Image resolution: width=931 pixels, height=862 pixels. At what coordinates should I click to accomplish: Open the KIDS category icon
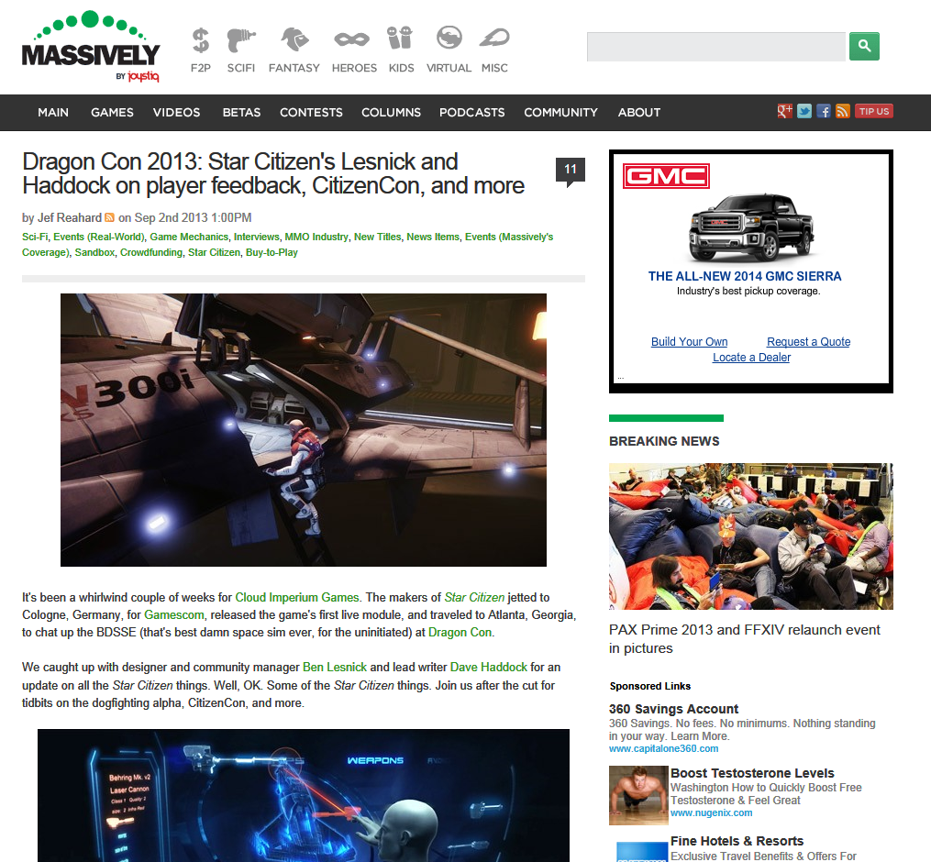(x=400, y=40)
